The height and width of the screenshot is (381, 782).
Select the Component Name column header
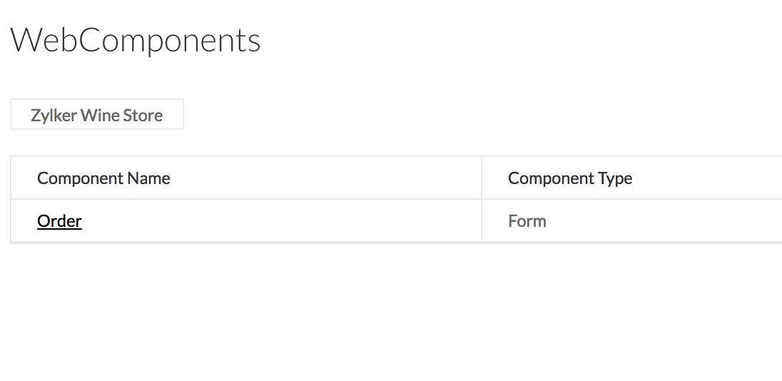click(103, 178)
